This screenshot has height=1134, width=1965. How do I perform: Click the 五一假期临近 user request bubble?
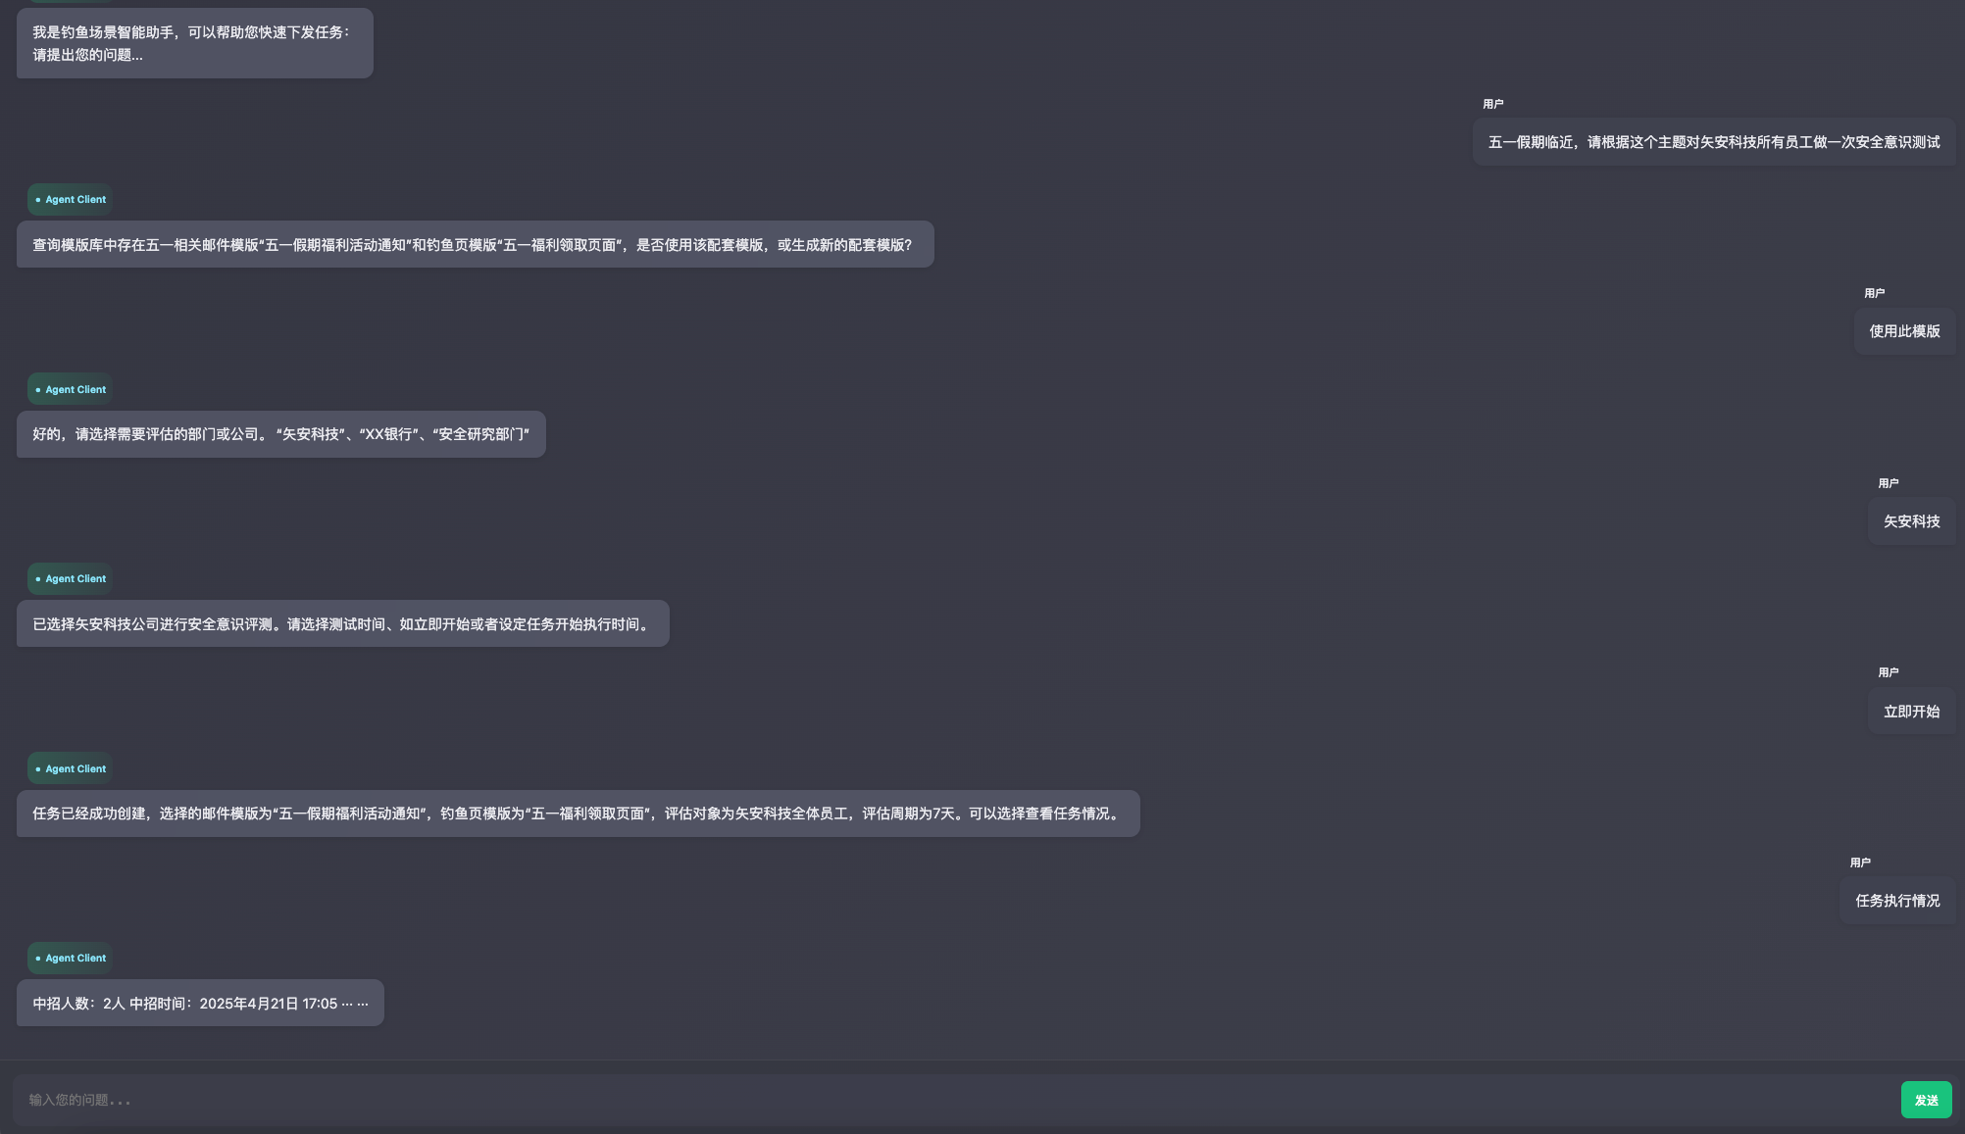tap(1713, 142)
